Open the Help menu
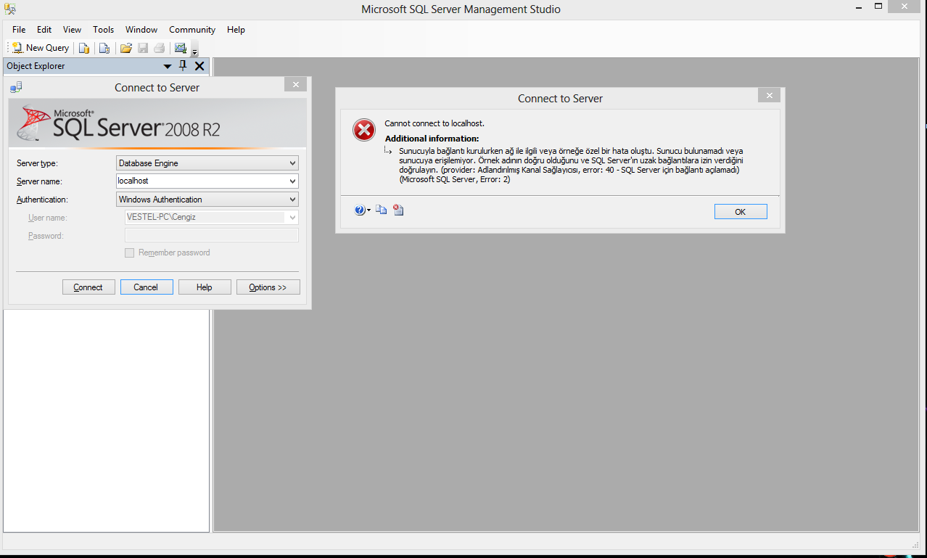The image size is (927, 558). point(236,30)
